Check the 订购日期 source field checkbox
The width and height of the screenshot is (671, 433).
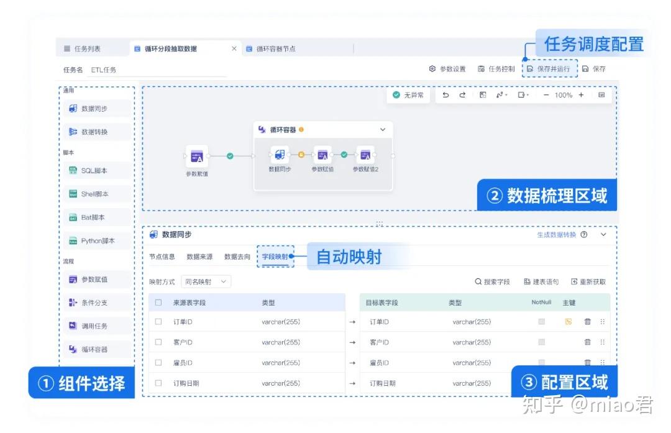pos(158,383)
